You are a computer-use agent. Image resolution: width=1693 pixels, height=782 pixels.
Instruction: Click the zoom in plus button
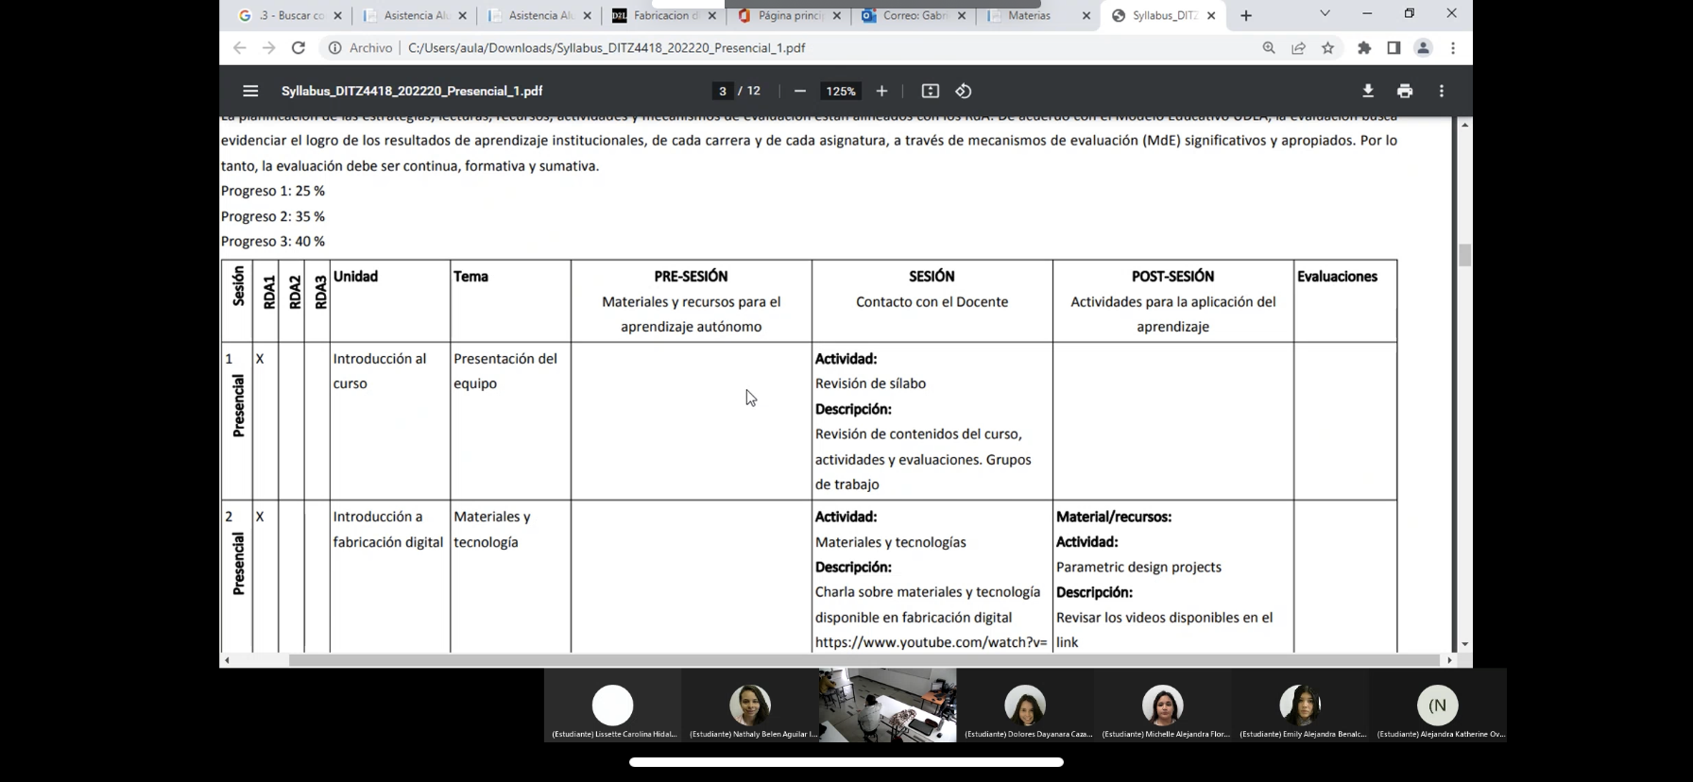tap(881, 91)
